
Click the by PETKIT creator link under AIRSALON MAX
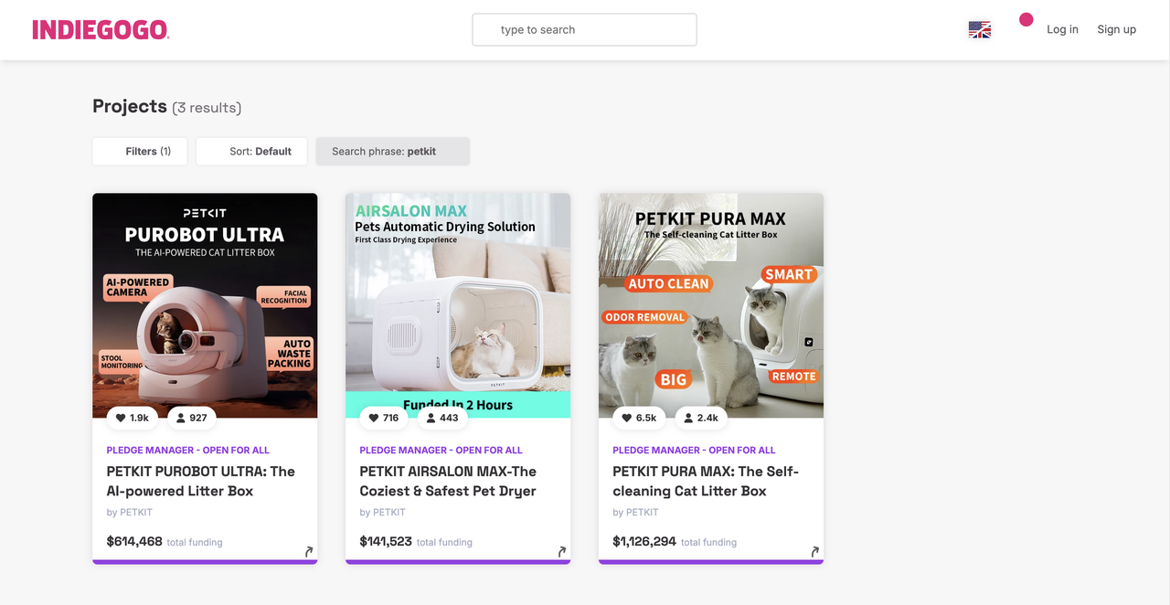click(x=382, y=512)
